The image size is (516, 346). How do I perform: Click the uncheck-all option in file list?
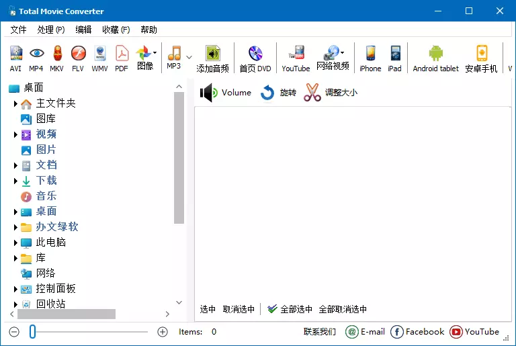(x=343, y=309)
